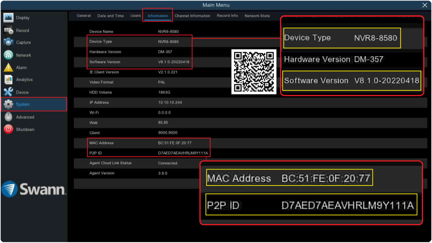Screen dimensions: 432x243
Task: Open the Date and Time tab
Action: (x=110, y=16)
